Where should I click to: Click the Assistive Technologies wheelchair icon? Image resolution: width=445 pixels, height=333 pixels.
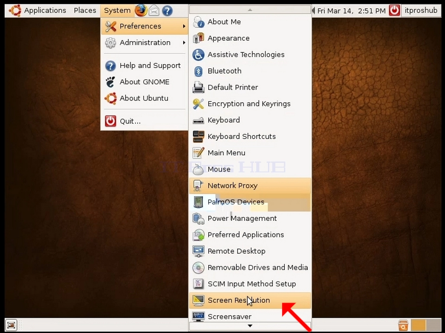click(198, 55)
